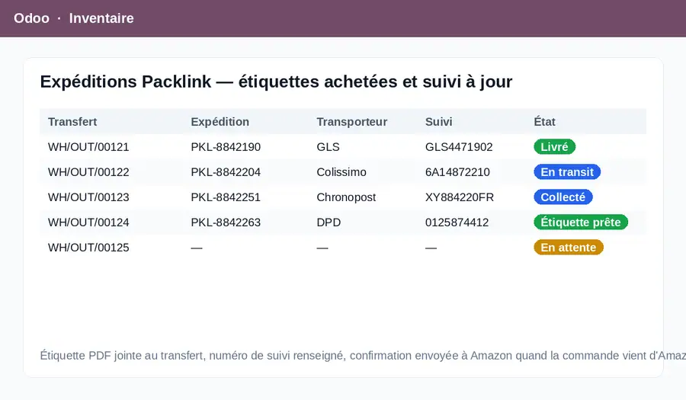Click tracking number XY884220FR
The width and height of the screenshot is (686, 400).
(x=460, y=197)
